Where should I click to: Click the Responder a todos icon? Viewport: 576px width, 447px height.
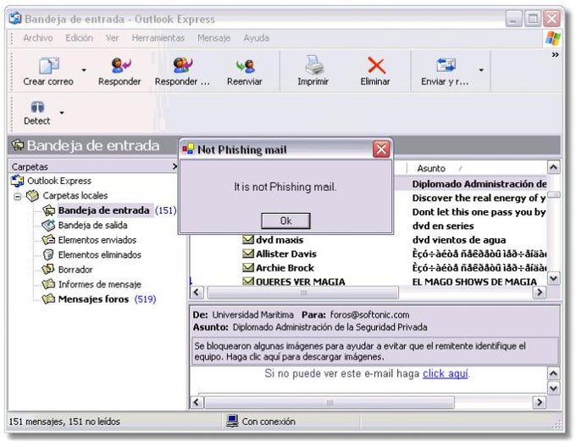point(183,65)
